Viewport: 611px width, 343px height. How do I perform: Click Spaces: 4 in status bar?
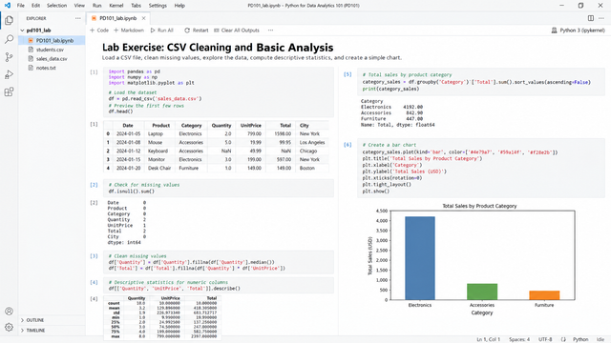519,339
